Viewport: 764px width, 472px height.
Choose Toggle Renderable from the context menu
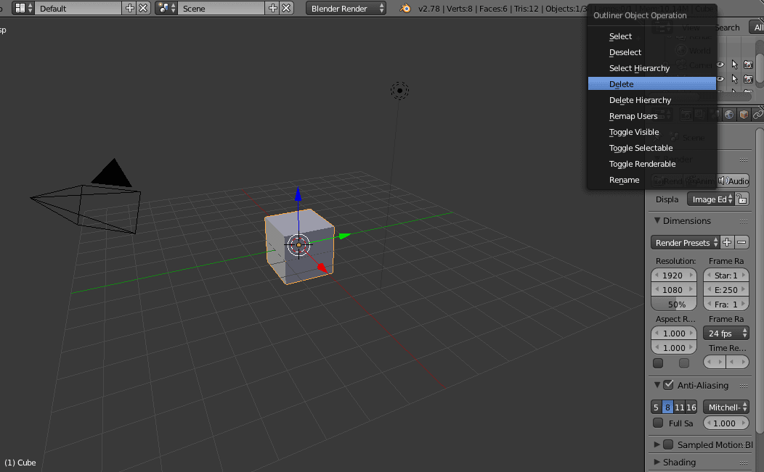(x=642, y=164)
